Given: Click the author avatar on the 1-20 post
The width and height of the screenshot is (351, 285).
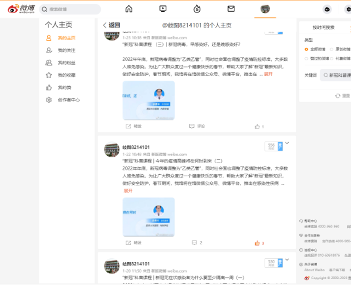Looking at the screenshot, I should (112, 266).
